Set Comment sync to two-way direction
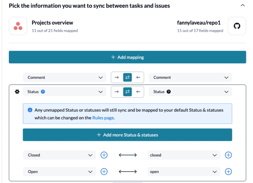The width and height of the screenshot is (253, 183). click(x=127, y=77)
